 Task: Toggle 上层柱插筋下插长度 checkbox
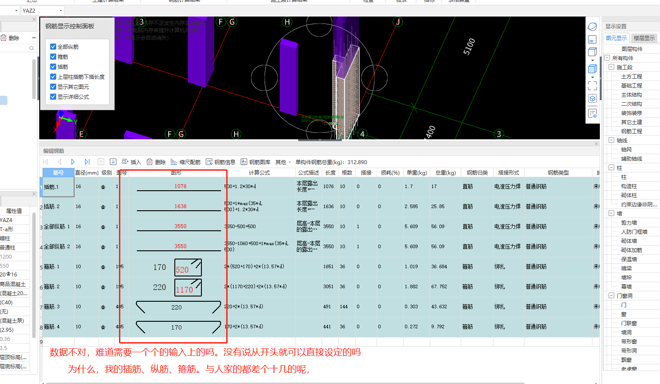(53, 77)
